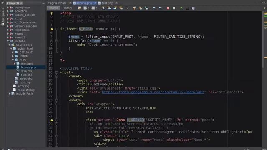
Task: Click the Include Path library icon
Action: point(13,94)
